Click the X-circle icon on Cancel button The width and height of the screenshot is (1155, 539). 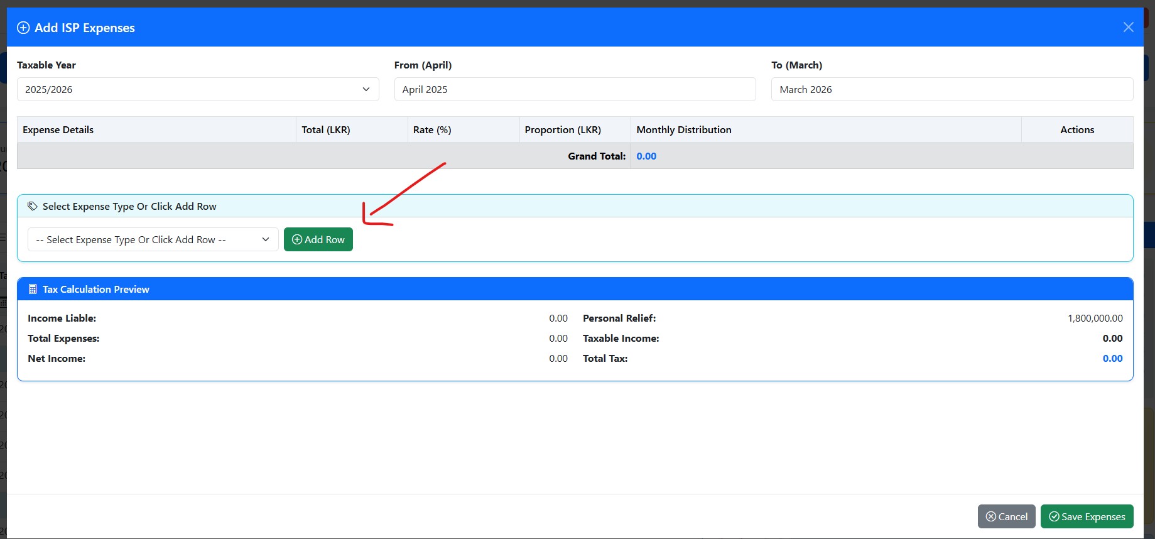[991, 516]
